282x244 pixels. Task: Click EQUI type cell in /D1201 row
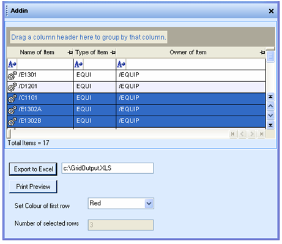(95, 87)
